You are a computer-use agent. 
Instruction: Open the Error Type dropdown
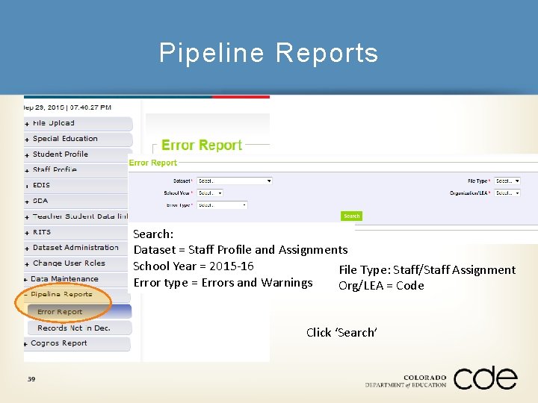pyautogui.click(x=223, y=205)
